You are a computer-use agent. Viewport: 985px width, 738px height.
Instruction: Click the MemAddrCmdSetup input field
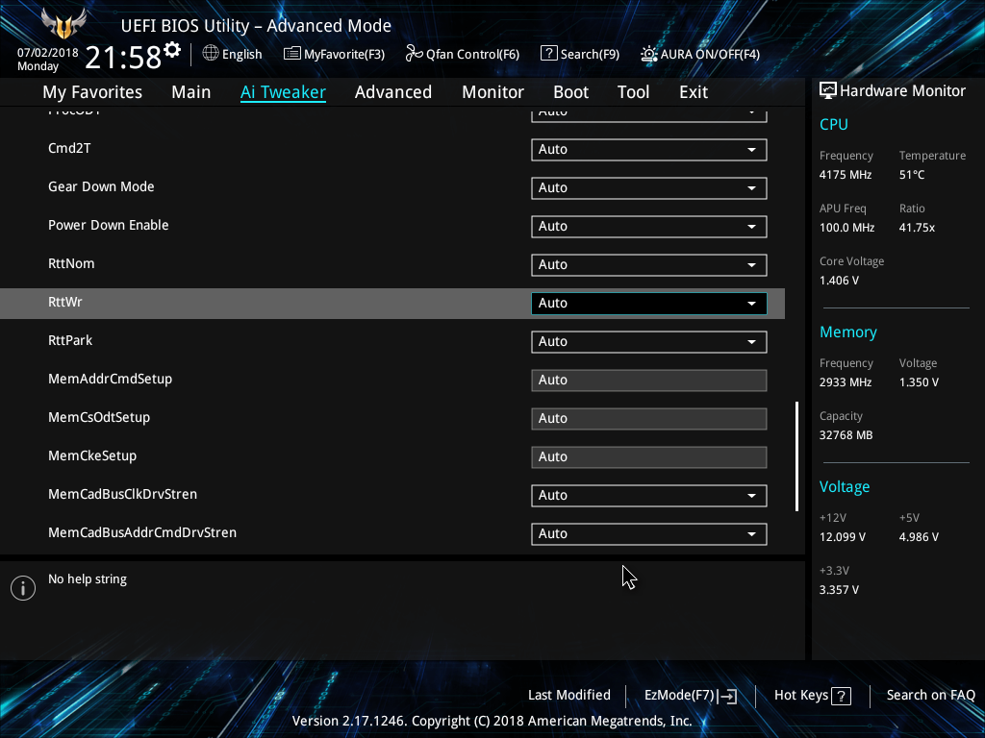pos(649,381)
